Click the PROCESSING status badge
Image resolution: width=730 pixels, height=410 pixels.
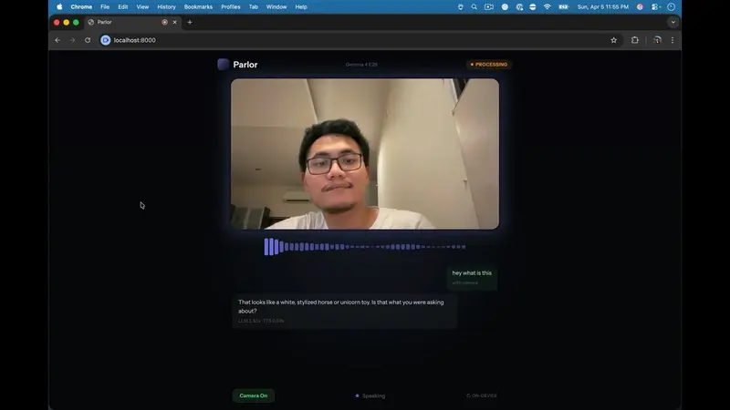[489, 65]
